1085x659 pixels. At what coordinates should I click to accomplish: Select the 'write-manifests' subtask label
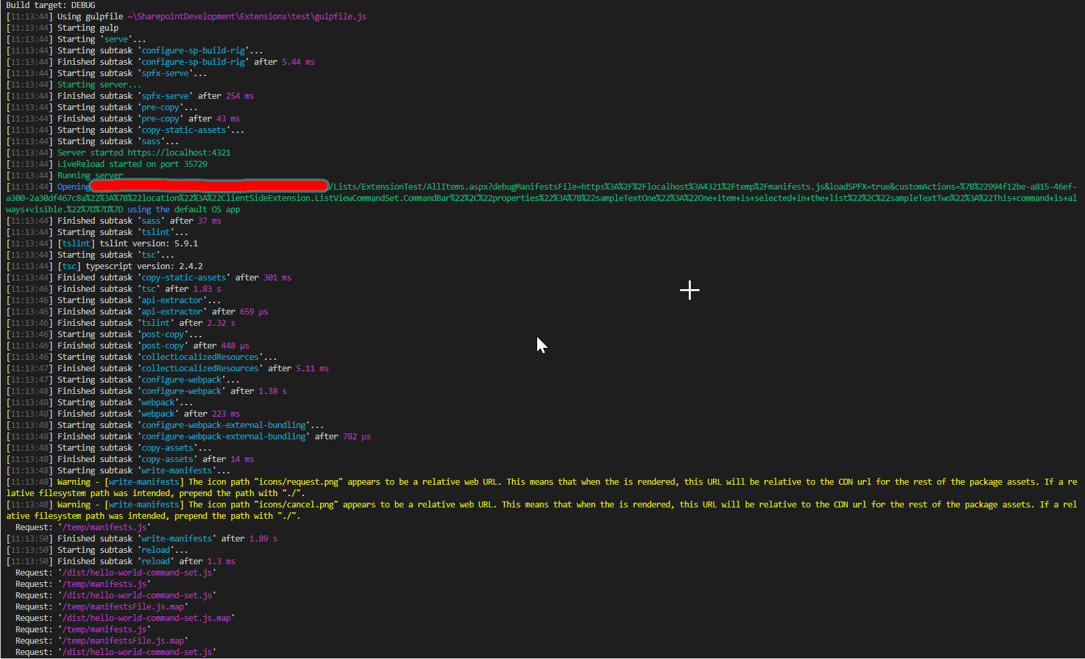176,470
